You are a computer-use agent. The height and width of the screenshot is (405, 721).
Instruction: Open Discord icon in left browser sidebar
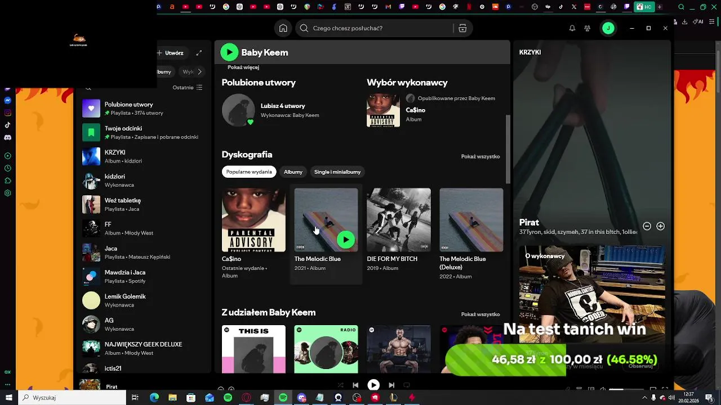[8, 138]
